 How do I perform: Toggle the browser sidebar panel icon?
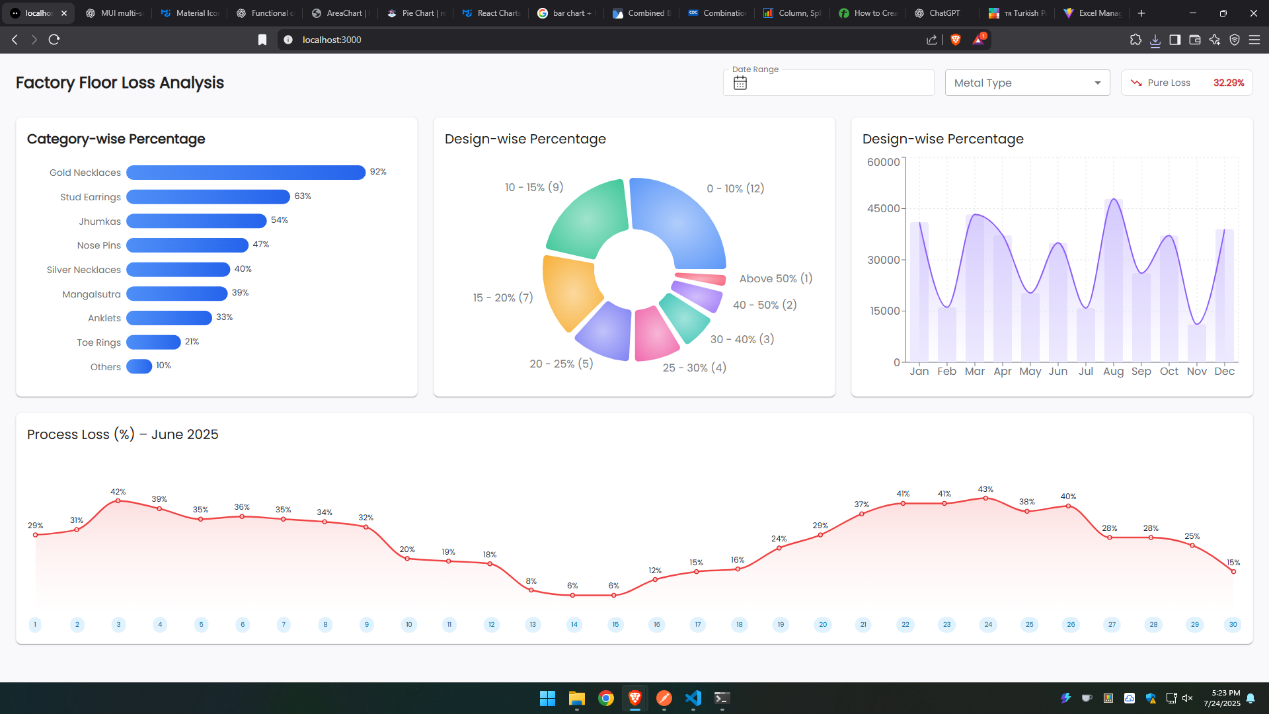click(1175, 40)
